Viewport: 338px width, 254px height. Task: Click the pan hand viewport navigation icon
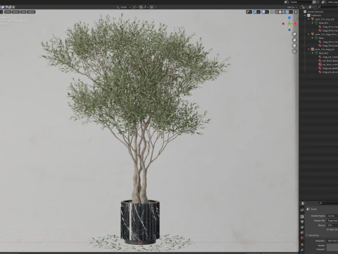[294, 40]
